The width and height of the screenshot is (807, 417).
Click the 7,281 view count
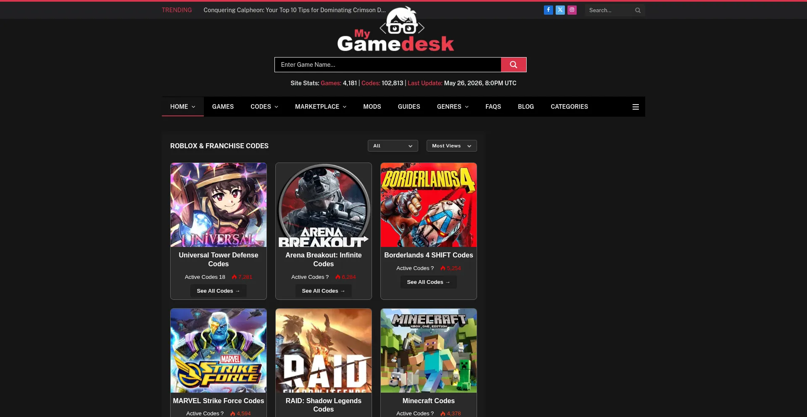[245, 277]
